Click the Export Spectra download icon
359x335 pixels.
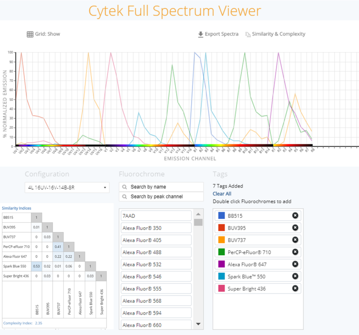[x=201, y=34]
